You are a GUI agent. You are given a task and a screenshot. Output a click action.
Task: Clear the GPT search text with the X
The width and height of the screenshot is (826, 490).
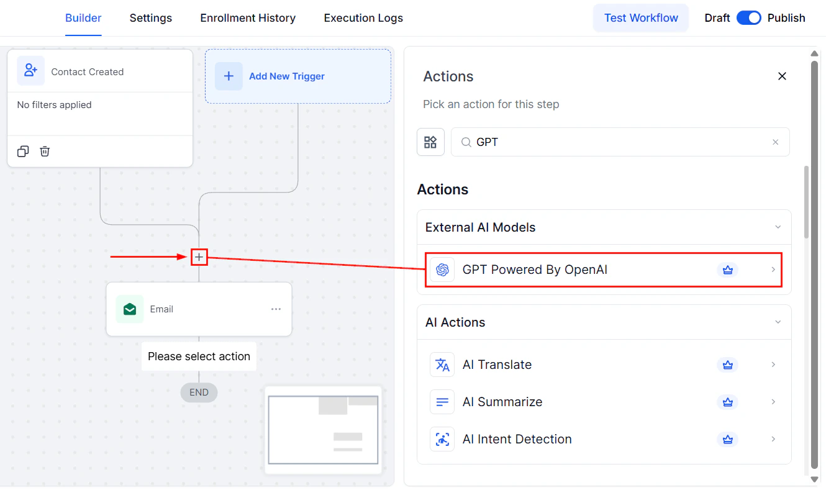coord(775,142)
